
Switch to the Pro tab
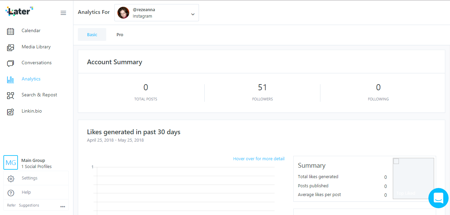120,34
